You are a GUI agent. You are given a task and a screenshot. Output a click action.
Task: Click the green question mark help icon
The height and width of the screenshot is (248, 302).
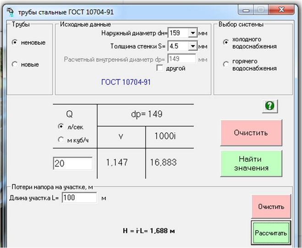[x=269, y=106]
